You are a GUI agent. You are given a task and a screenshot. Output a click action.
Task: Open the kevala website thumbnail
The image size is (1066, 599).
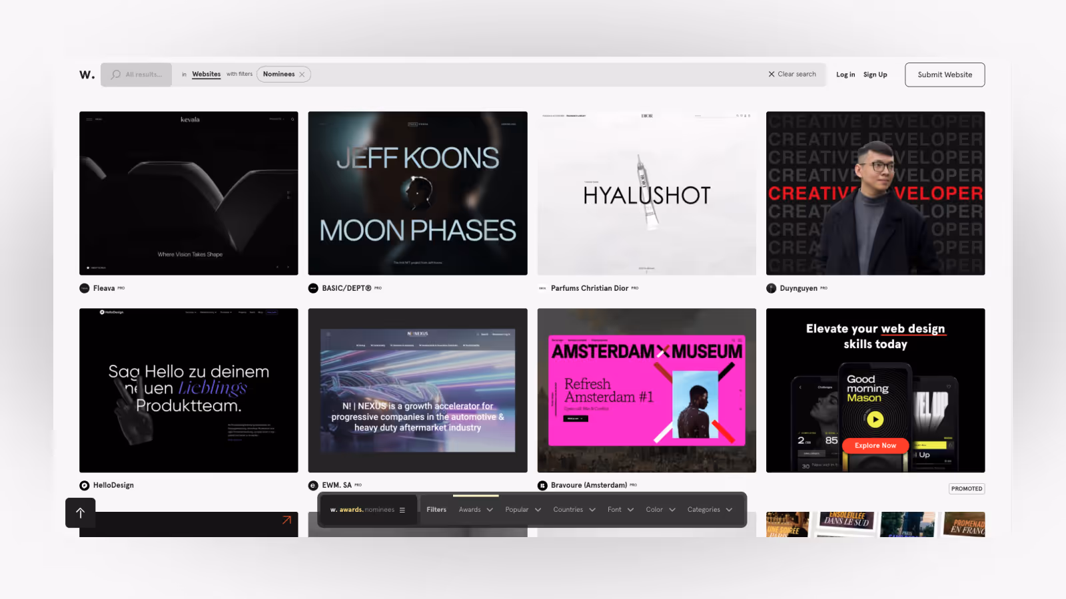tap(189, 193)
